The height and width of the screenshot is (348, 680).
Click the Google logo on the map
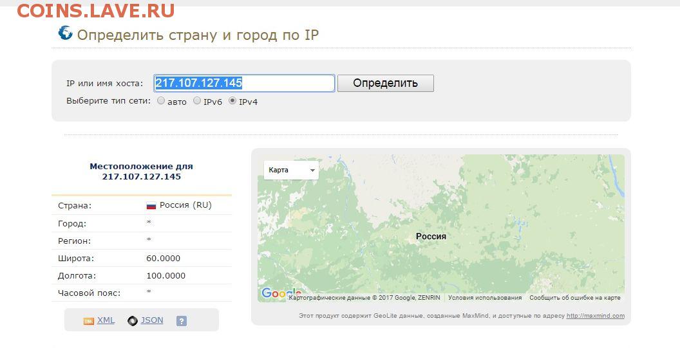point(281,293)
